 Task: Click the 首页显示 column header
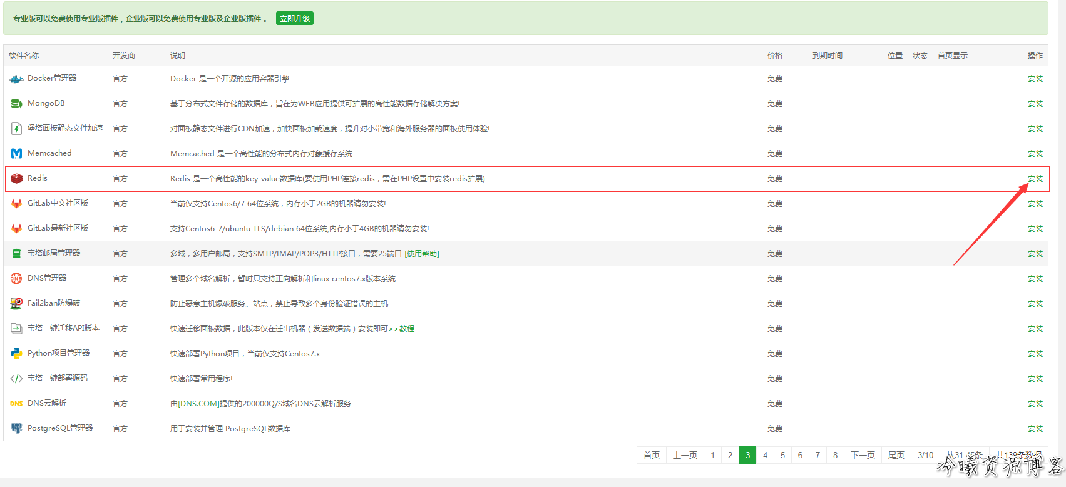coord(953,56)
